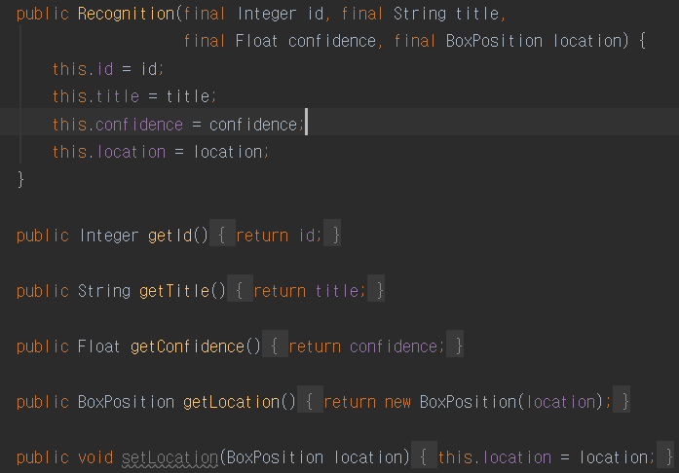679x473 pixels.
Task: Expand the folded opening brace of getLocation()
Action: (310, 400)
